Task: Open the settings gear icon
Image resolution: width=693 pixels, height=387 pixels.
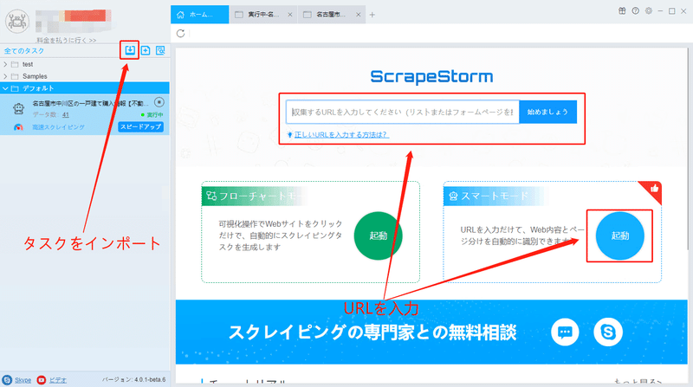Action: pos(648,11)
